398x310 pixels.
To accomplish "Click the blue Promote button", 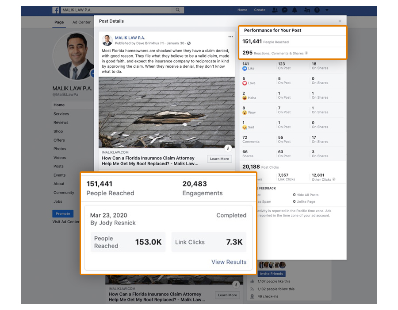I will coord(63,214).
